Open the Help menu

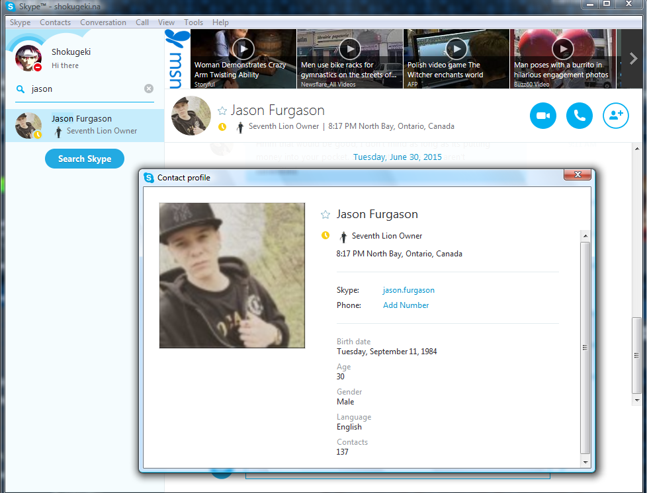tap(220, 22)
